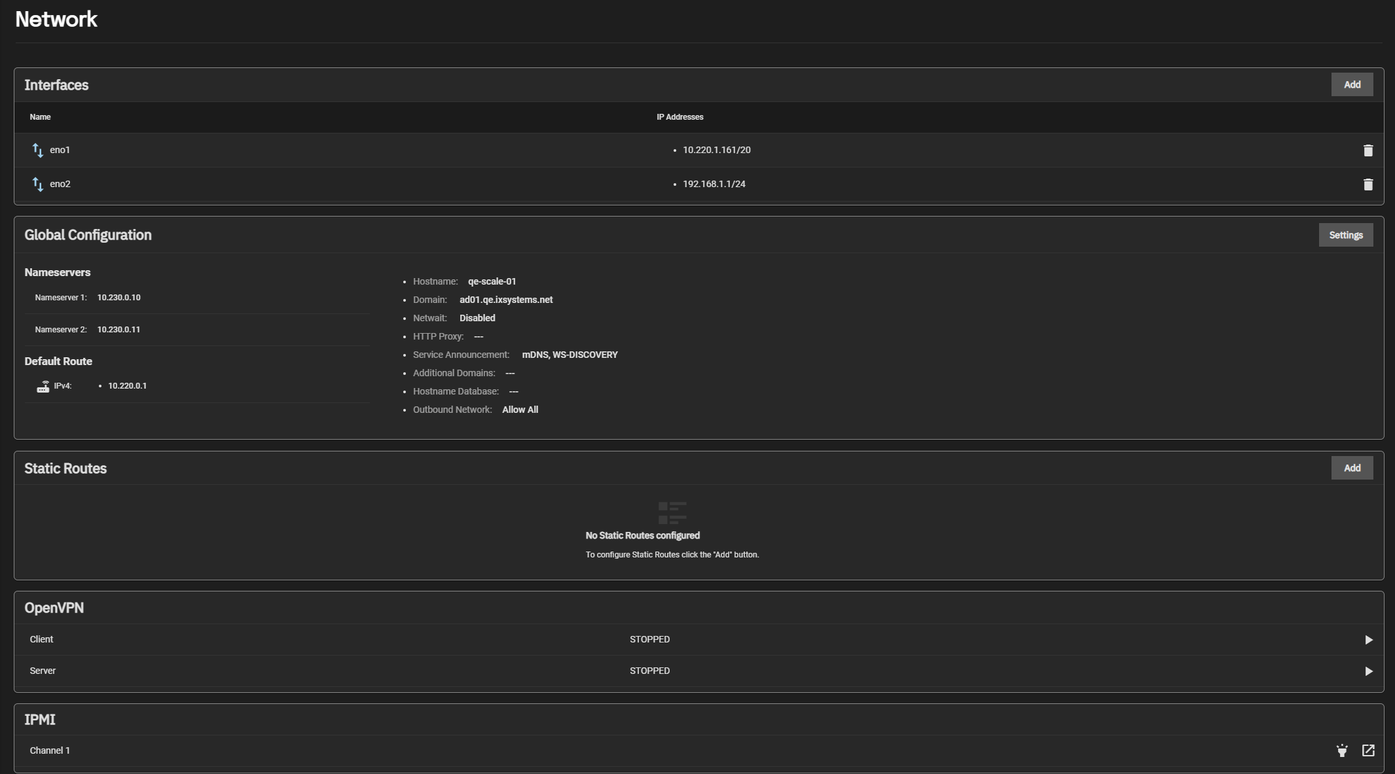Open IPMI Channel 1 management in new window
The height and width of the screenshot is (774, 1395).
(1368, 750)
